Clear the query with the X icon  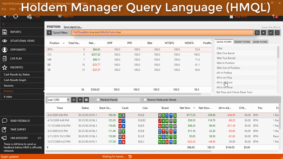click(x=263, y=33)
